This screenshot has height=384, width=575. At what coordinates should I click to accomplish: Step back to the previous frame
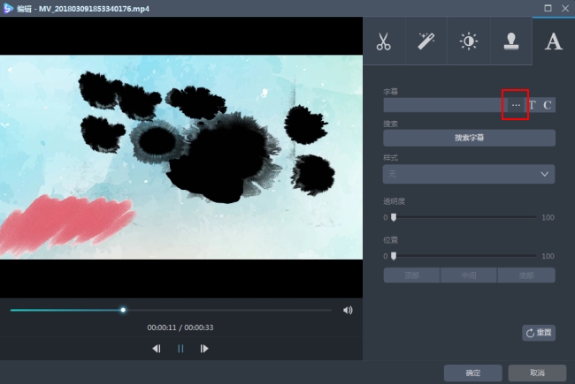(157, 349)
